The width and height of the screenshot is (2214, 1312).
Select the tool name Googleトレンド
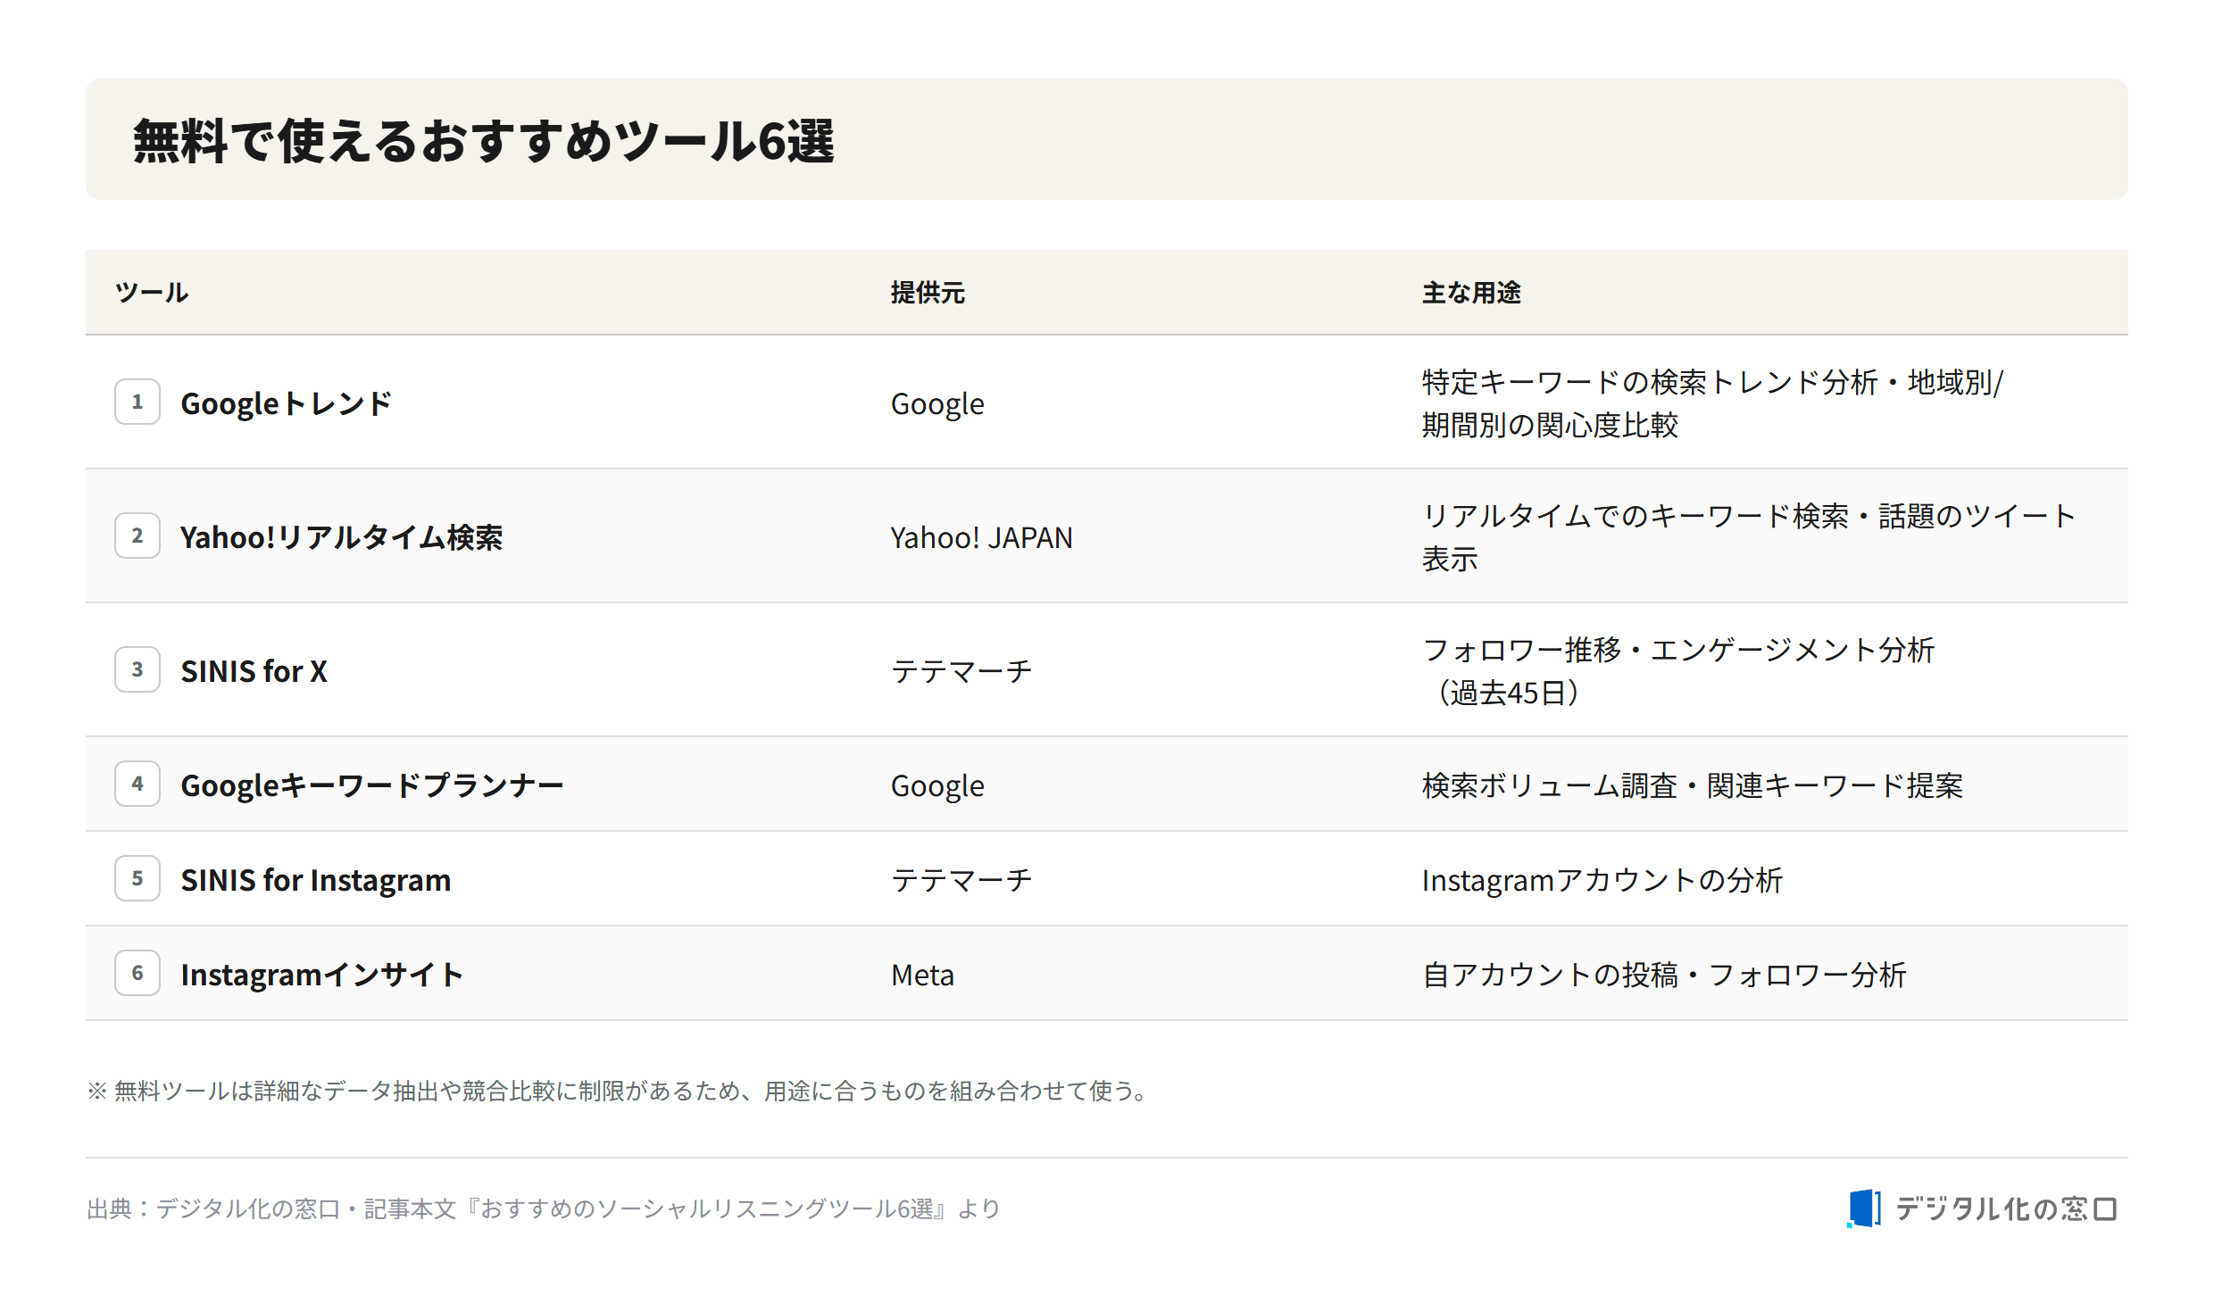pos(286,403)
